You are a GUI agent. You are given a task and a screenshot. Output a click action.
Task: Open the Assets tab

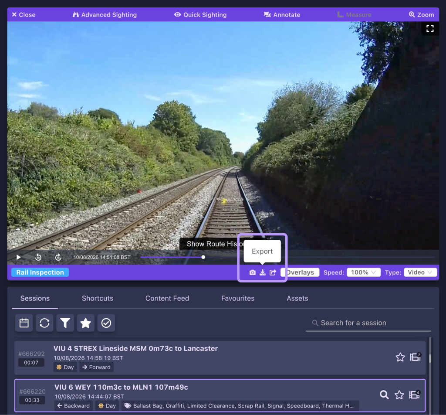click(x=297, y=298)
